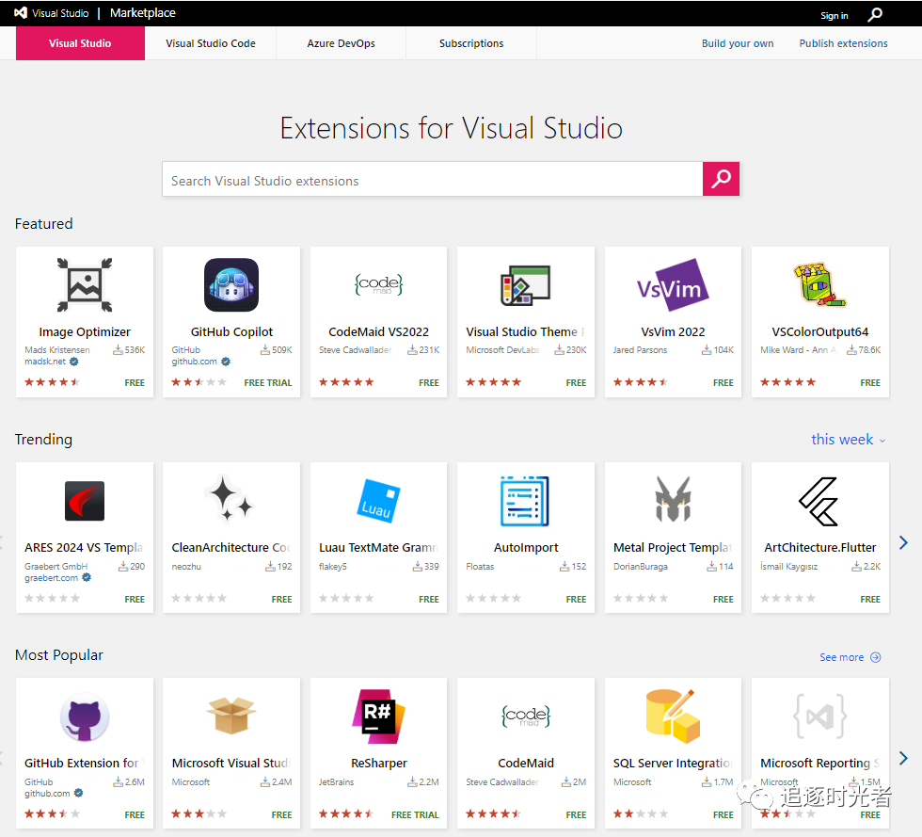This screenshot has width=922, height=837.
Task: Switch to the Visual Studio Code tab
Action: pos(211,43)
